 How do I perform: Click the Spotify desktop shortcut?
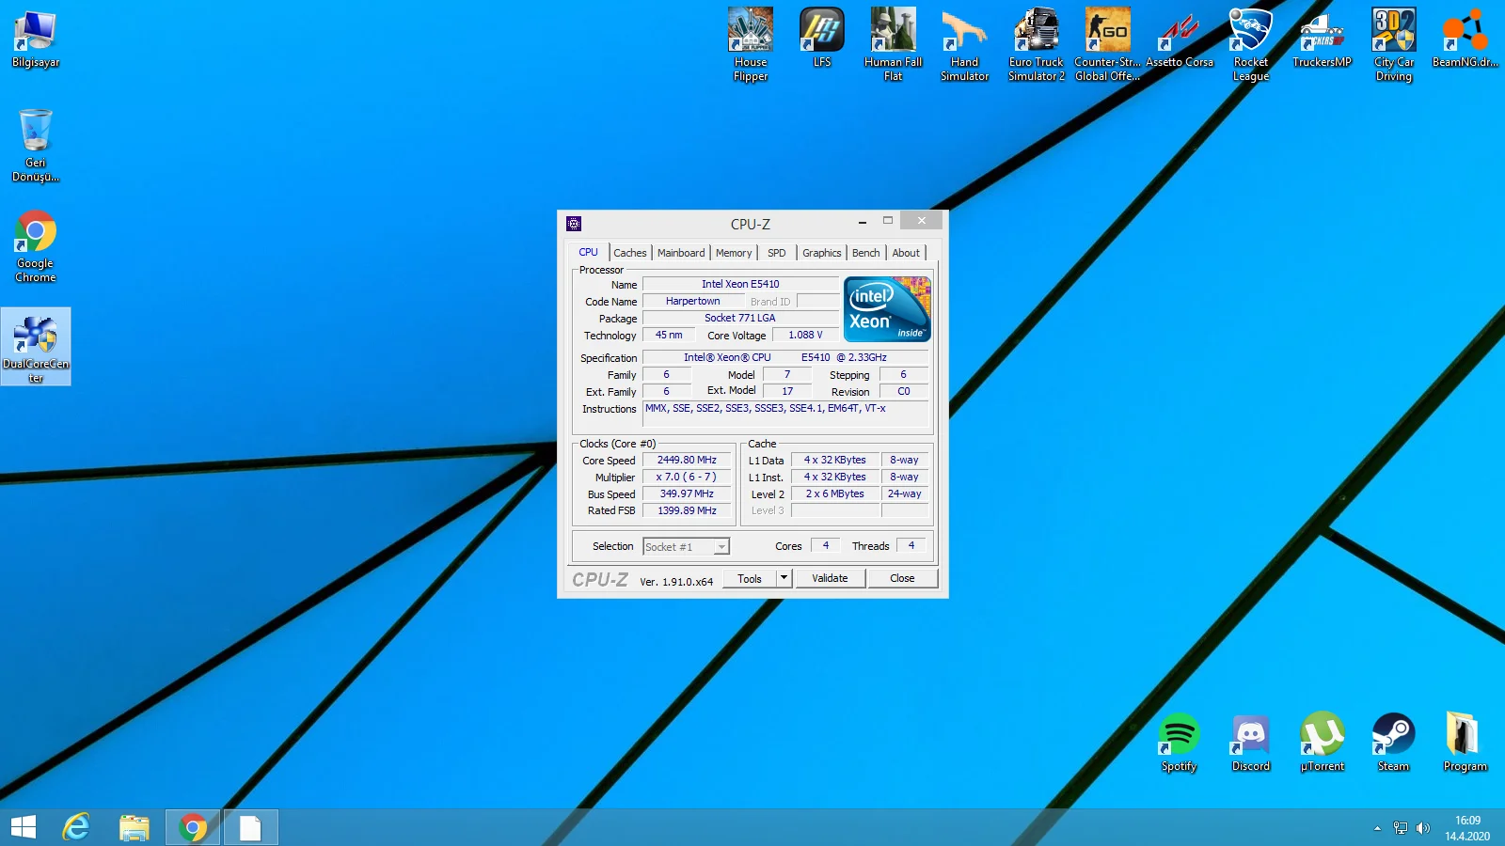point(1179,735)
